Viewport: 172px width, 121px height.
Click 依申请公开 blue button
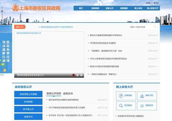28,109
